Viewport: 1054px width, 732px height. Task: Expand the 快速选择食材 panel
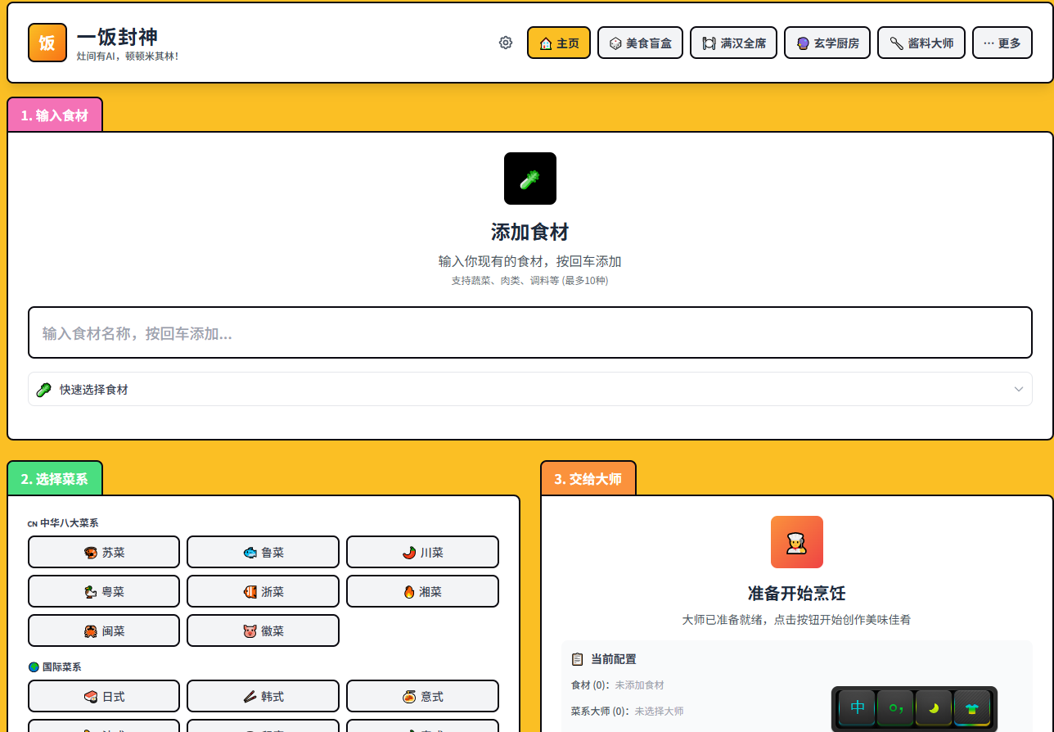click(x=524, y=390)
